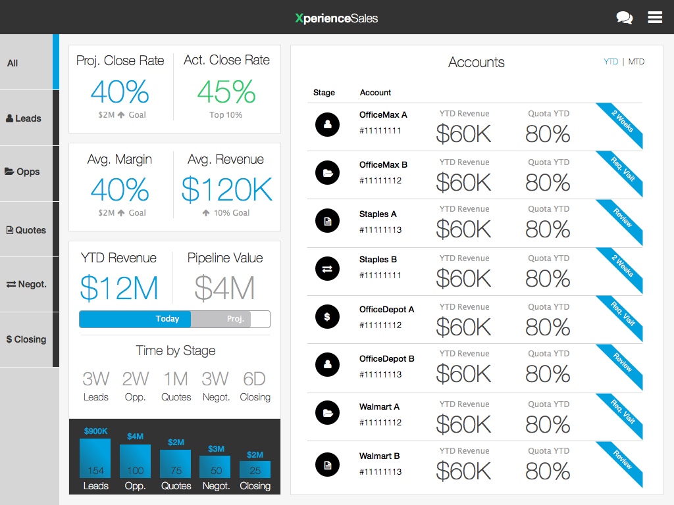This screenshot has width=674, height=505.
Task: Click Staples B negotiation arrows icon
Action: click(328, 269)
